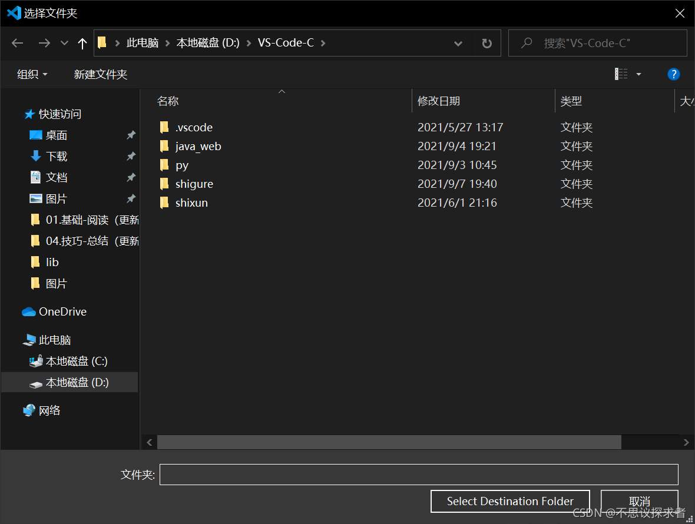
Task: Click Select Destination Folder button
Action: coord(510,501)
